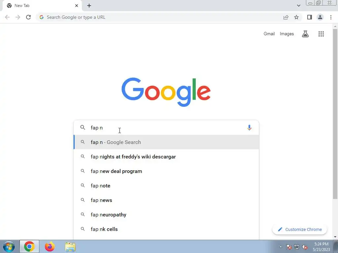338x253 pixels.
Task: Pick the 'fap neuropathy' suggestion
Action: (x=166, y=215)
